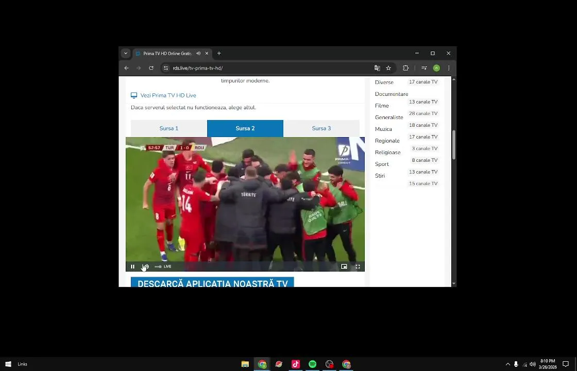This screenshot has width=577, height=371.
Task: Open Spotify from the taskbar
Action: coord(312,364)
